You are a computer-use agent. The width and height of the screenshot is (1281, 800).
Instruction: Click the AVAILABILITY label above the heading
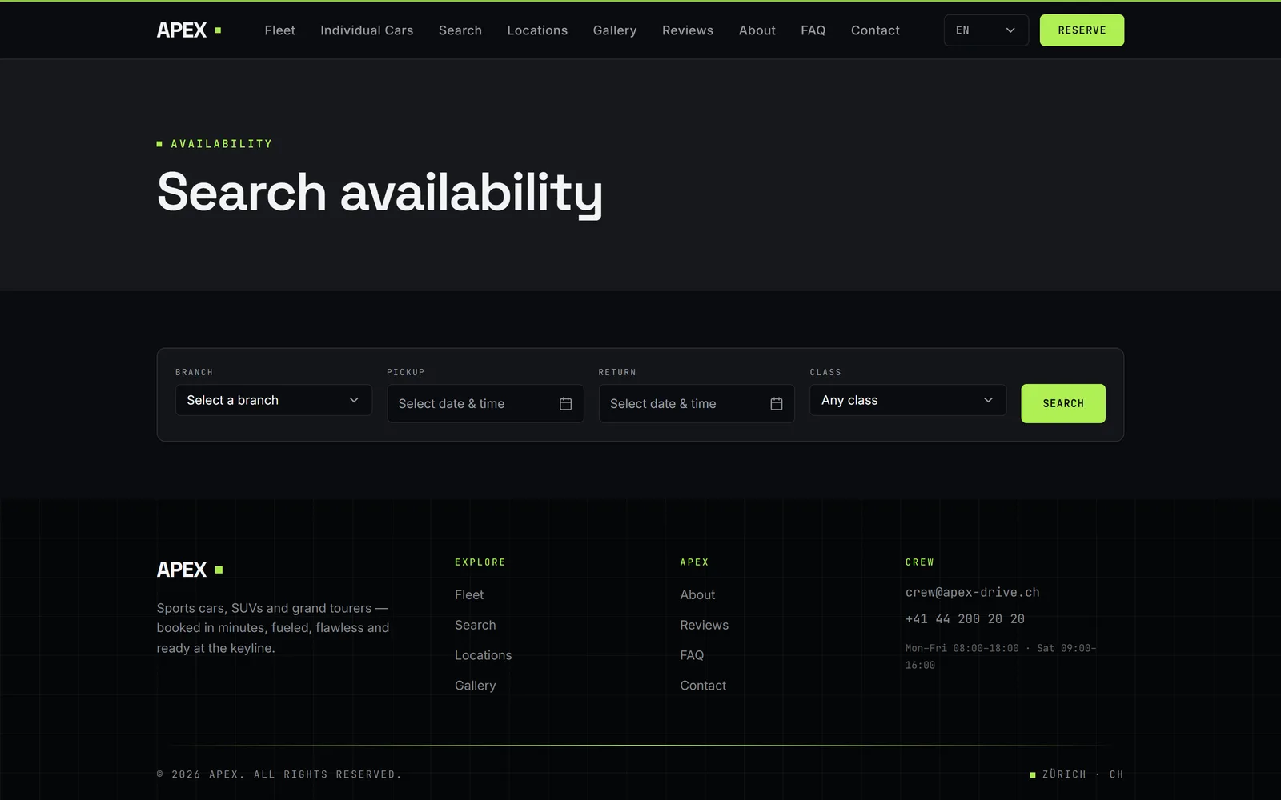coord(222,144)
